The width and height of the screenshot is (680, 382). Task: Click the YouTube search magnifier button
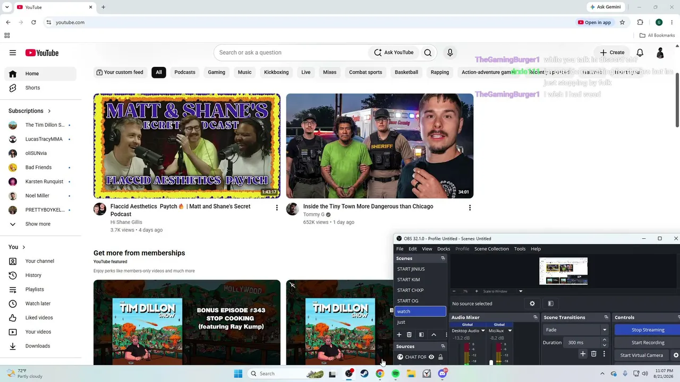pos(428,53)
